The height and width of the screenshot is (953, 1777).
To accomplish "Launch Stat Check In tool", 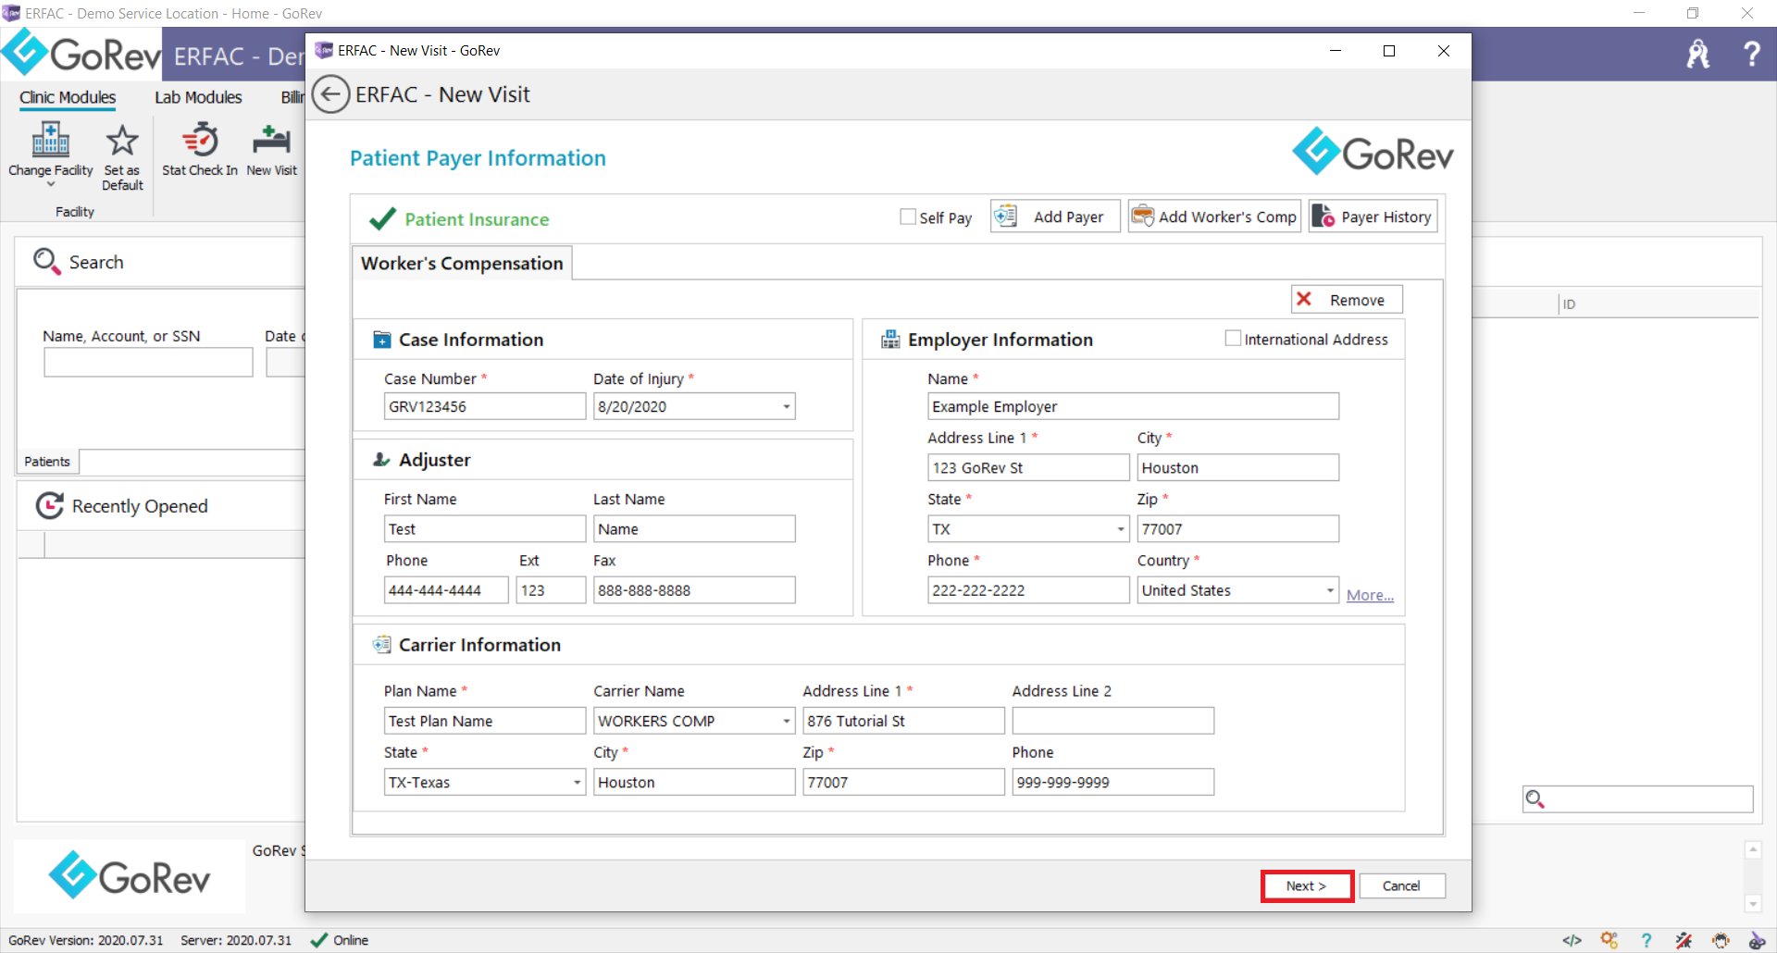I will click(200, 150).
